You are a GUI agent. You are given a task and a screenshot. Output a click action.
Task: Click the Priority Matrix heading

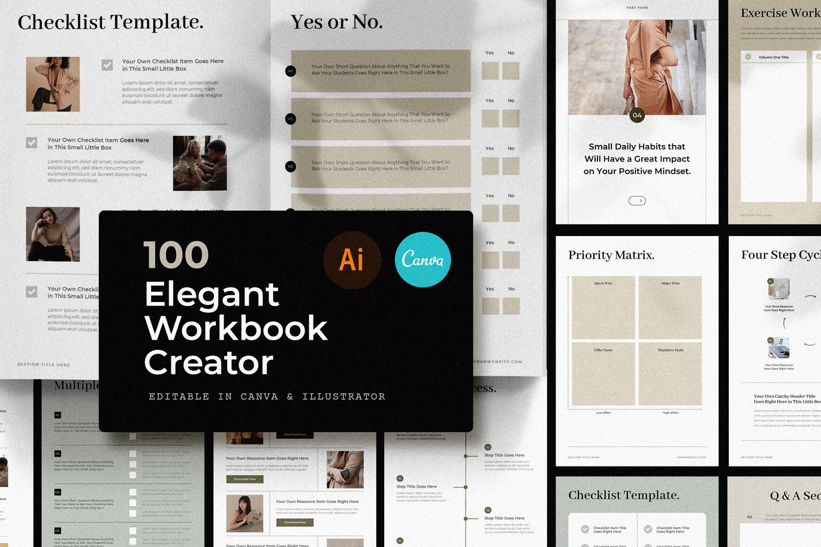611,255
